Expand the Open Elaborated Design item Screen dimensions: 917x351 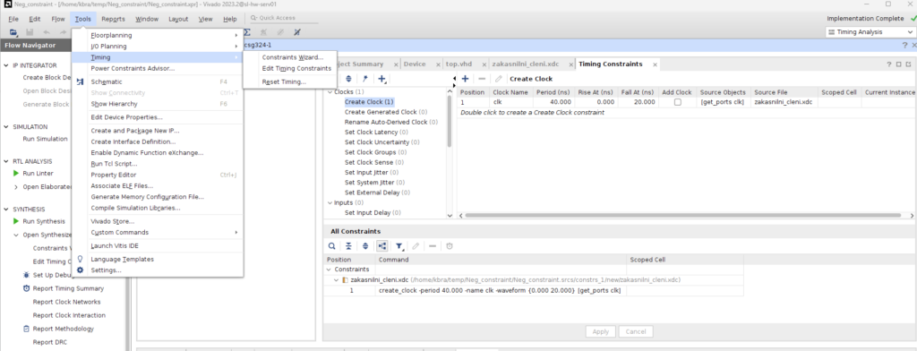pos(16,187)
